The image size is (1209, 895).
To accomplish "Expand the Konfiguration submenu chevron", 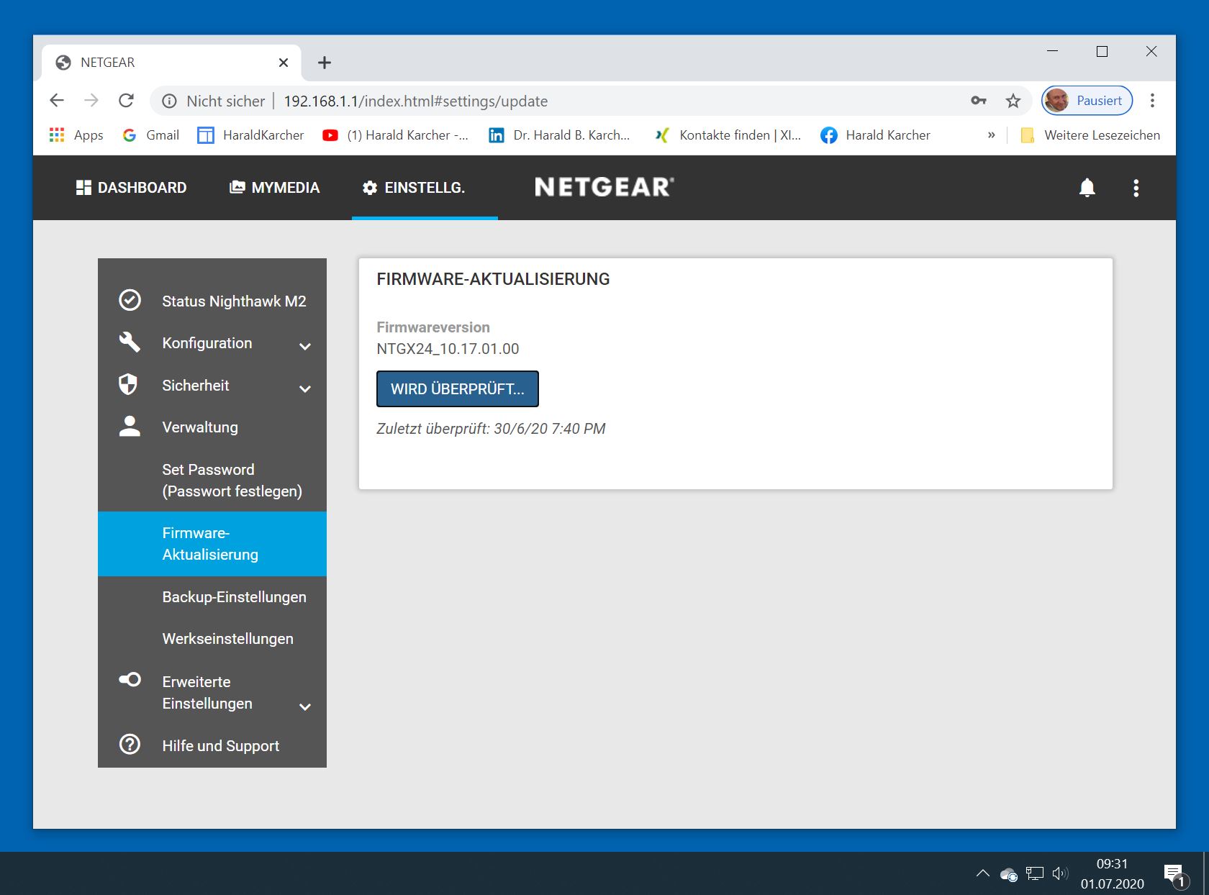I will pyautogui.click(x=305, y=346).
